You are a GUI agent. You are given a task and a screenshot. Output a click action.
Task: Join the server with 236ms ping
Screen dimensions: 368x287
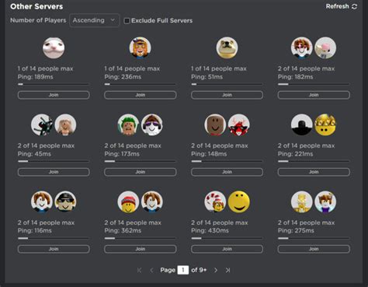[x=141, y=95]
